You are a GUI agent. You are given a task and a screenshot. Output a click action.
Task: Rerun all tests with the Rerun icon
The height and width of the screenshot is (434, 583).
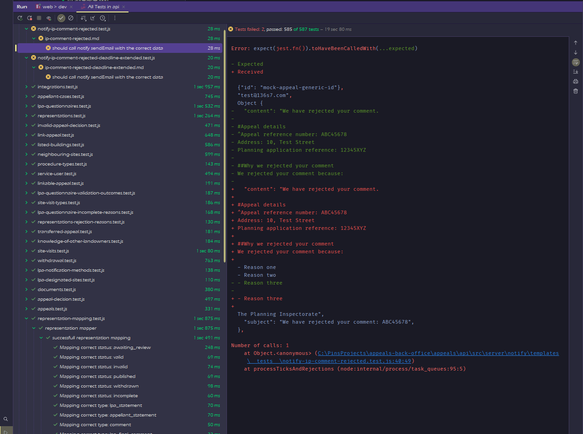click(x=20, y=18)
